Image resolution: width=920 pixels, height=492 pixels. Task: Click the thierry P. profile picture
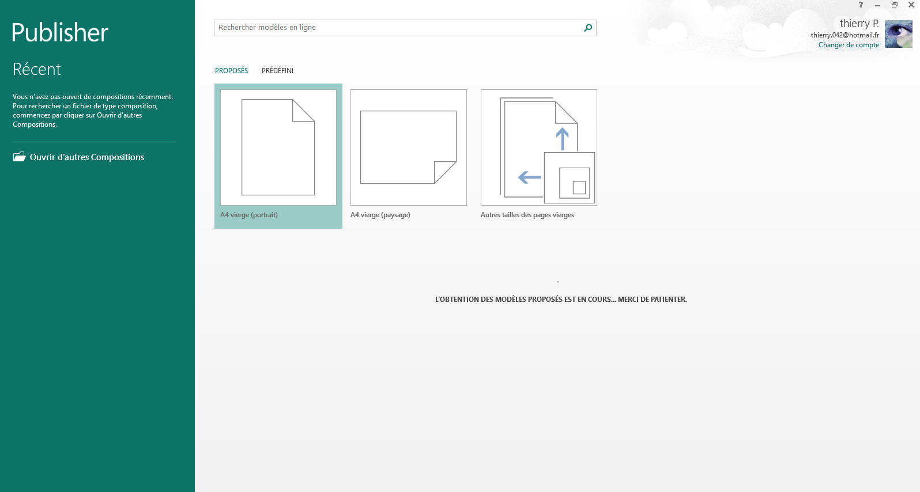[898, 34]
